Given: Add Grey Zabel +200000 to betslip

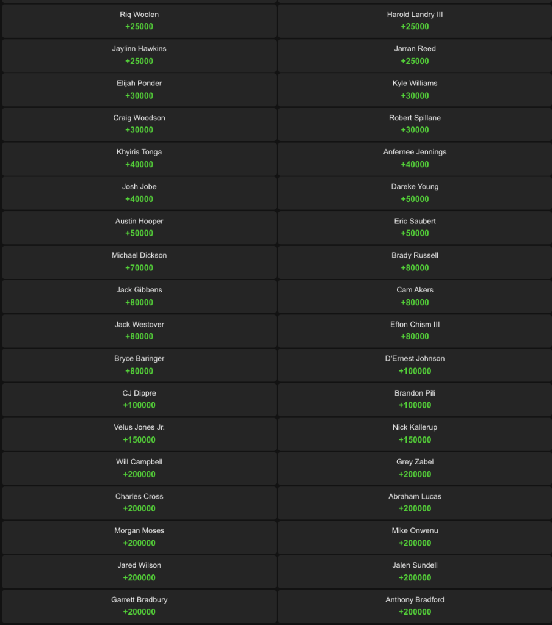Looking at the screenshot, I should pyautogui.click(x=415, y=469).
